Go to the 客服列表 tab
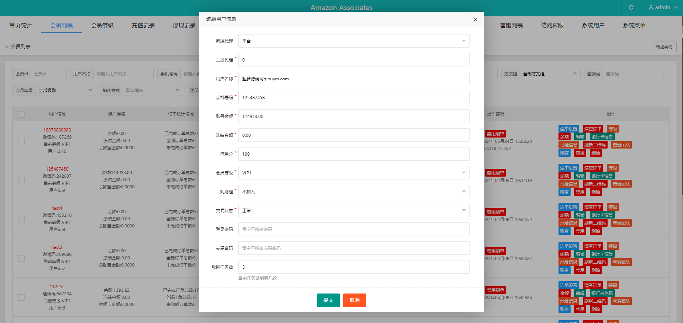Screen dimensions: 683x323 click(511, 26)
